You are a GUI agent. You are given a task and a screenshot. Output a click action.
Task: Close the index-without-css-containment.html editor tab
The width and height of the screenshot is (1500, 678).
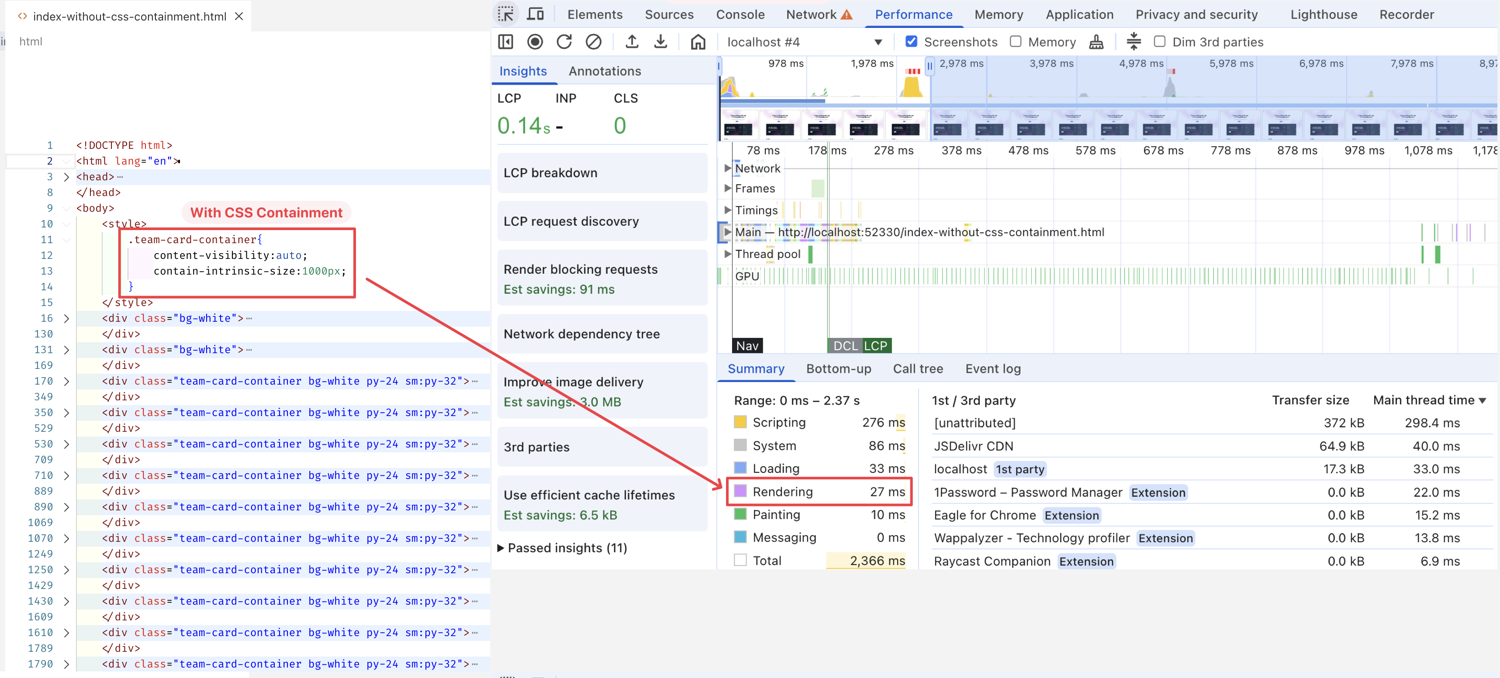(239, 16)
